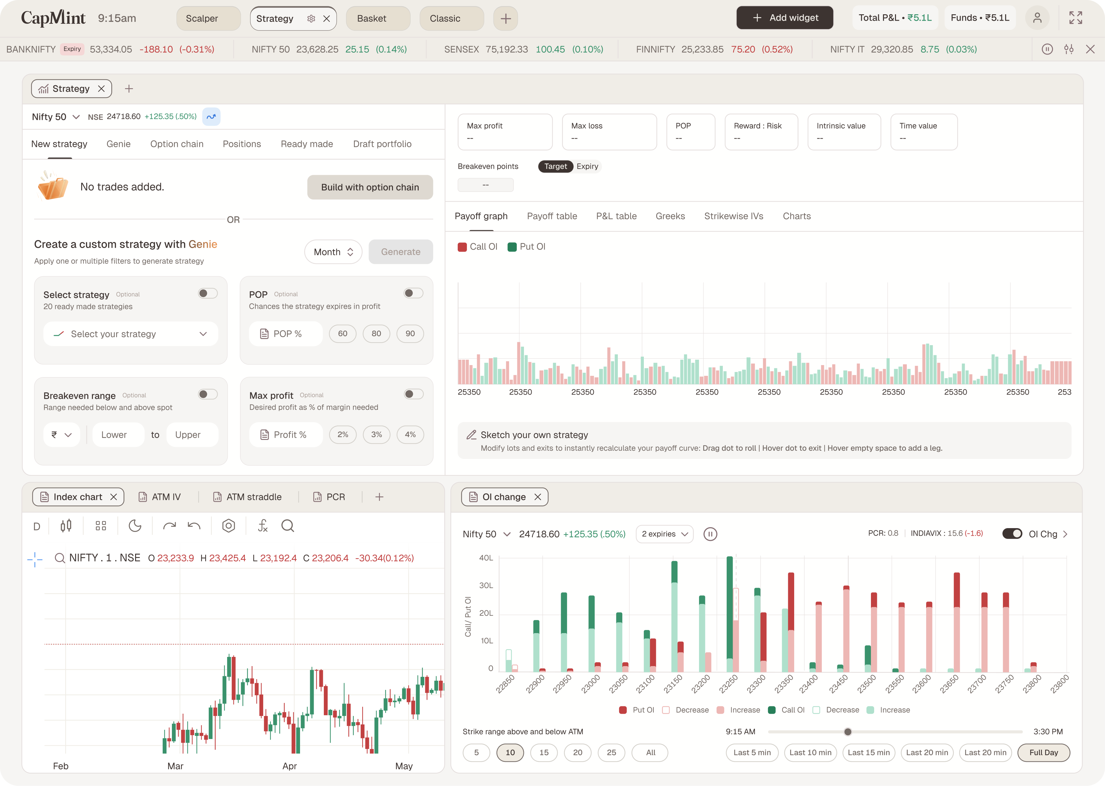Screen dimensions: 1105x786
Task: Pause OI change live updates
Action: pos(710,534)
